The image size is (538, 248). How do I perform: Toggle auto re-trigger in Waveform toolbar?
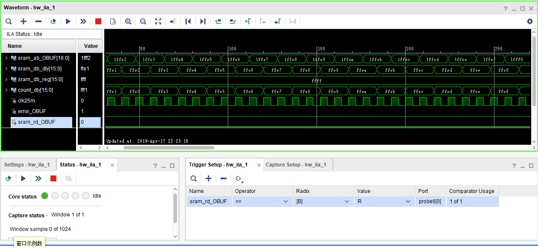click(53, 21)
